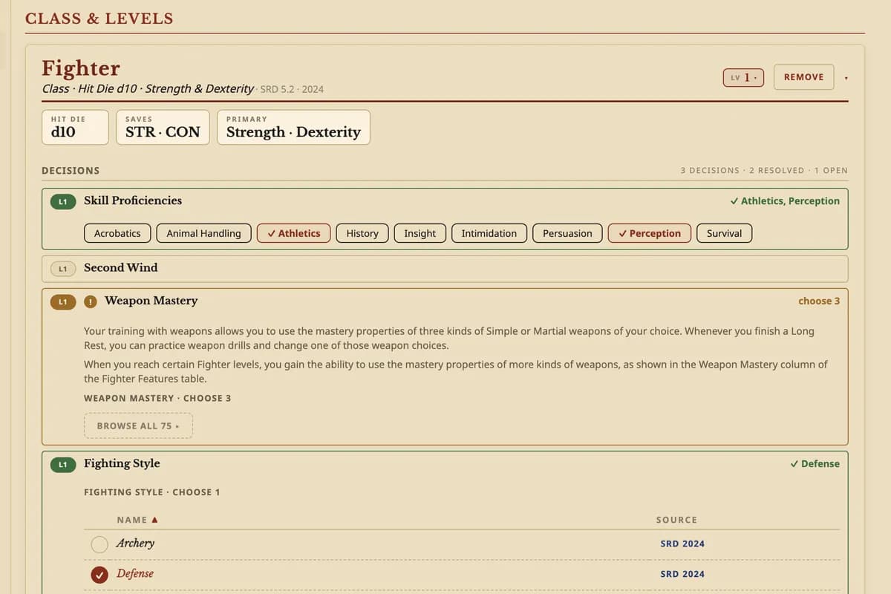Toggle the History skill chip
The height and width of the screenshot is (594, 891).
tap(362, 233)
